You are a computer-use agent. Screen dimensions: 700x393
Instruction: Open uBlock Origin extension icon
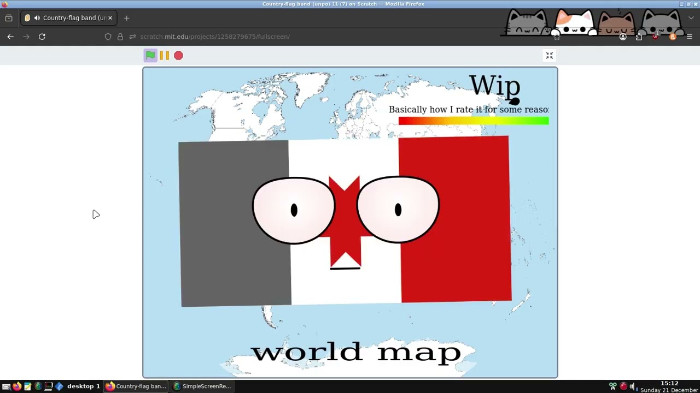point(656,37)
